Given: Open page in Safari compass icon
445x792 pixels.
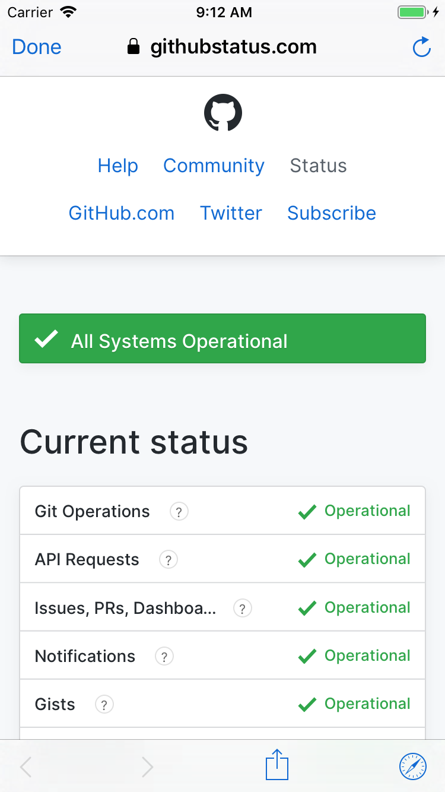Looking at the screenshot, I should pos(413,766).
